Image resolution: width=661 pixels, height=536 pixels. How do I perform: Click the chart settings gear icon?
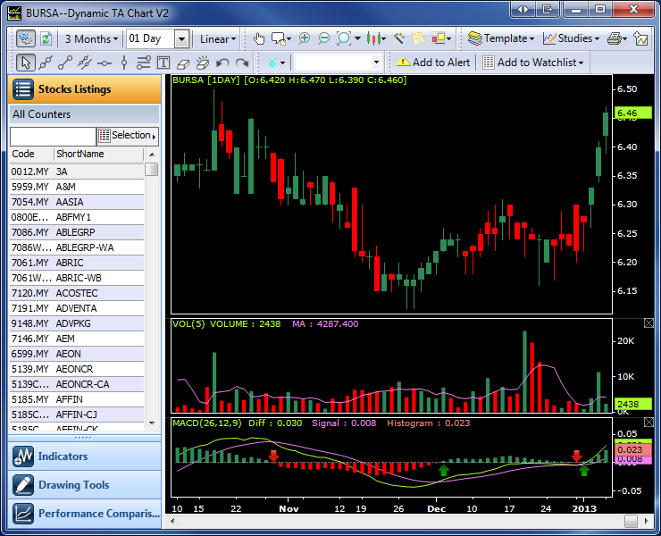[x=25, y=38]
